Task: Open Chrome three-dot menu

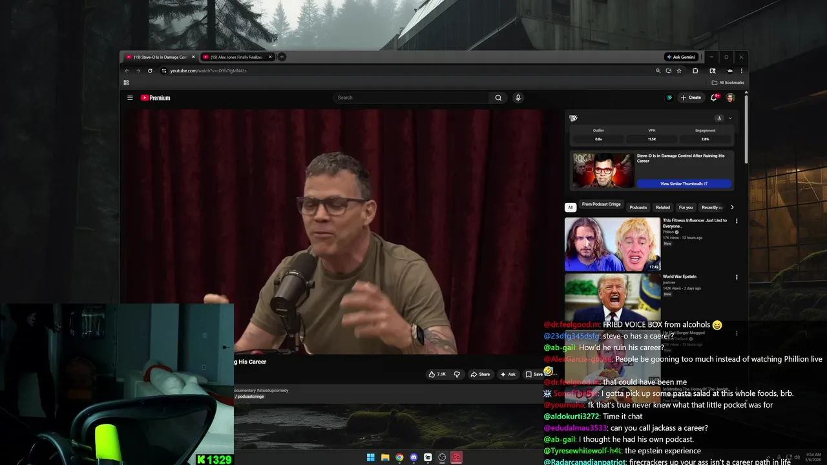Action: [742, 70]
